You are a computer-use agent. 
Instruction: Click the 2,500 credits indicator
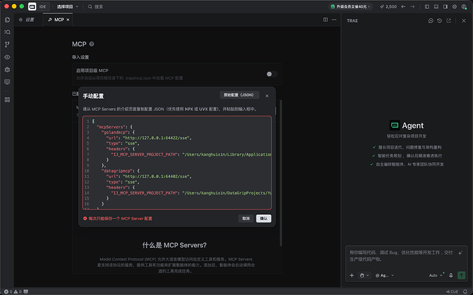coord(389,7)
